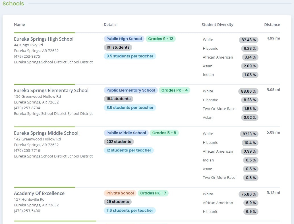
Task: Open Academy Of Excellence listing
Action: click(39, 193)
